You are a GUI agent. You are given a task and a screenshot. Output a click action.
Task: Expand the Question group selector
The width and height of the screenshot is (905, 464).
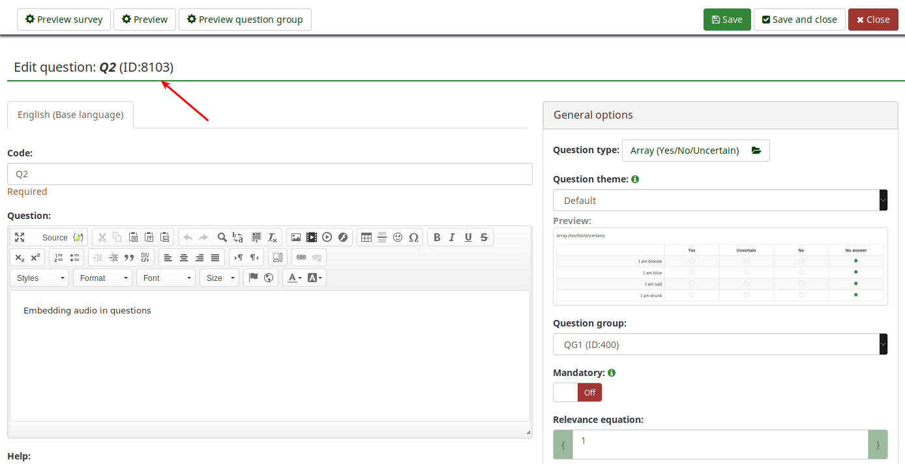(x=720, y=345)
